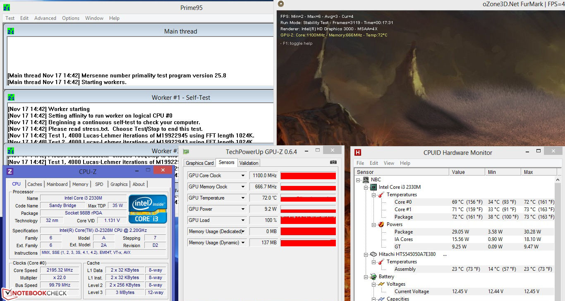Click the Intel Core i3 2330M chip icon

click(373, 187)
